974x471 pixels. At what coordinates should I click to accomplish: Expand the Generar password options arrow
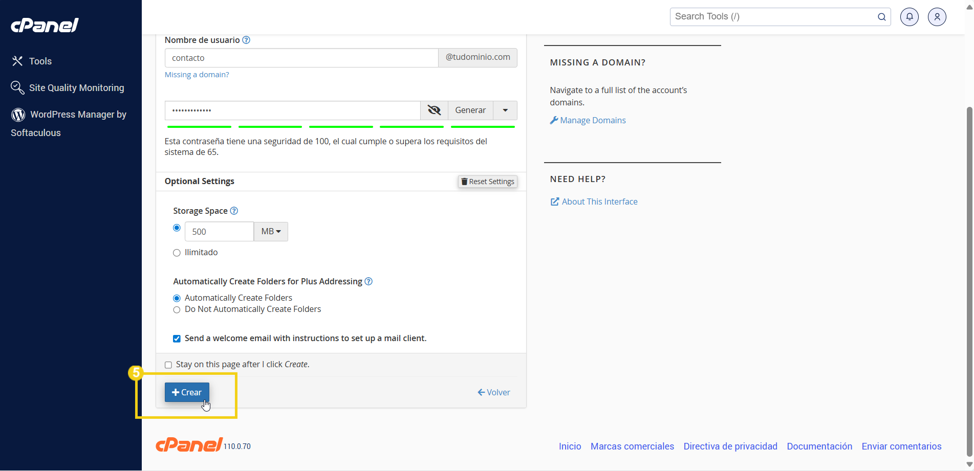tap(505, 110)
